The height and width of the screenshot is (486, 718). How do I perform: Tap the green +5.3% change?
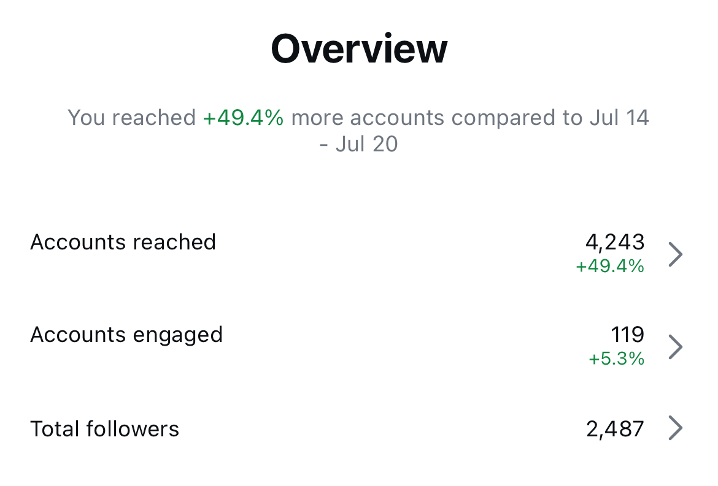[616, 359]
